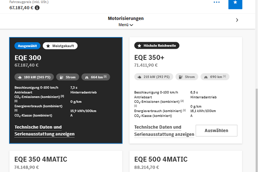
Task: Click the EQE 350+ range 690 km chip
Action: (x=215, y=77)
